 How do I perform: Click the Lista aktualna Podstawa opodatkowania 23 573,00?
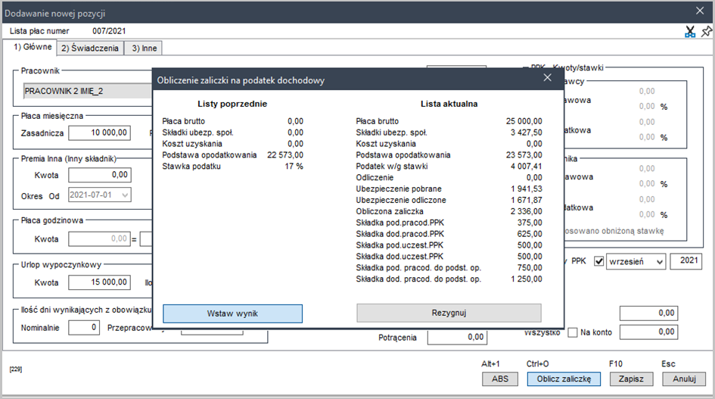[524, 154]
